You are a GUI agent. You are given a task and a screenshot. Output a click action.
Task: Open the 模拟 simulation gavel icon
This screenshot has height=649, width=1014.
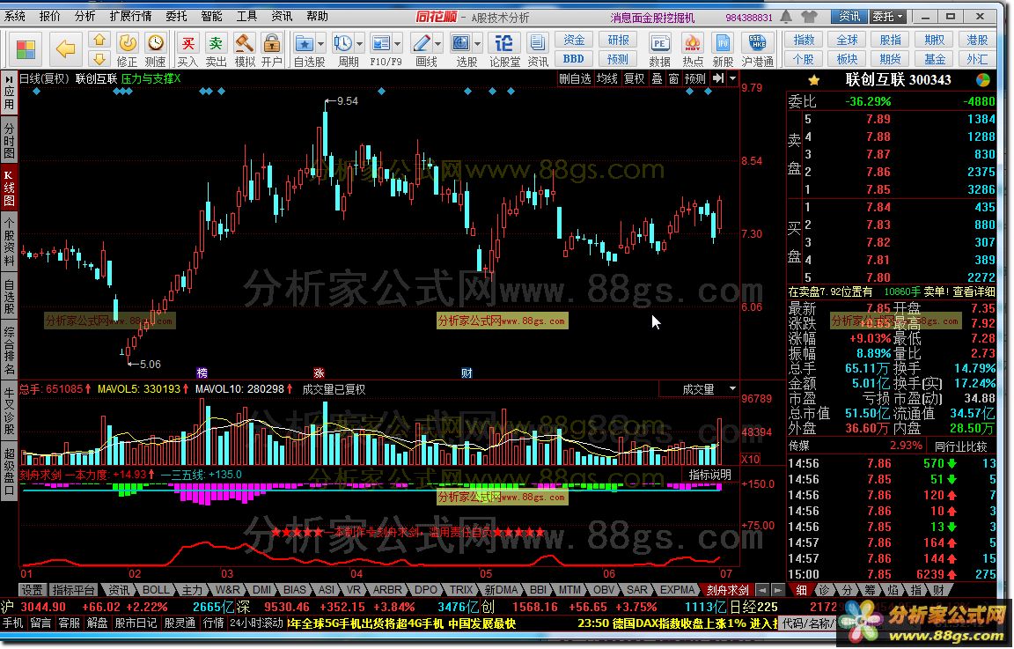click(244, 49)
